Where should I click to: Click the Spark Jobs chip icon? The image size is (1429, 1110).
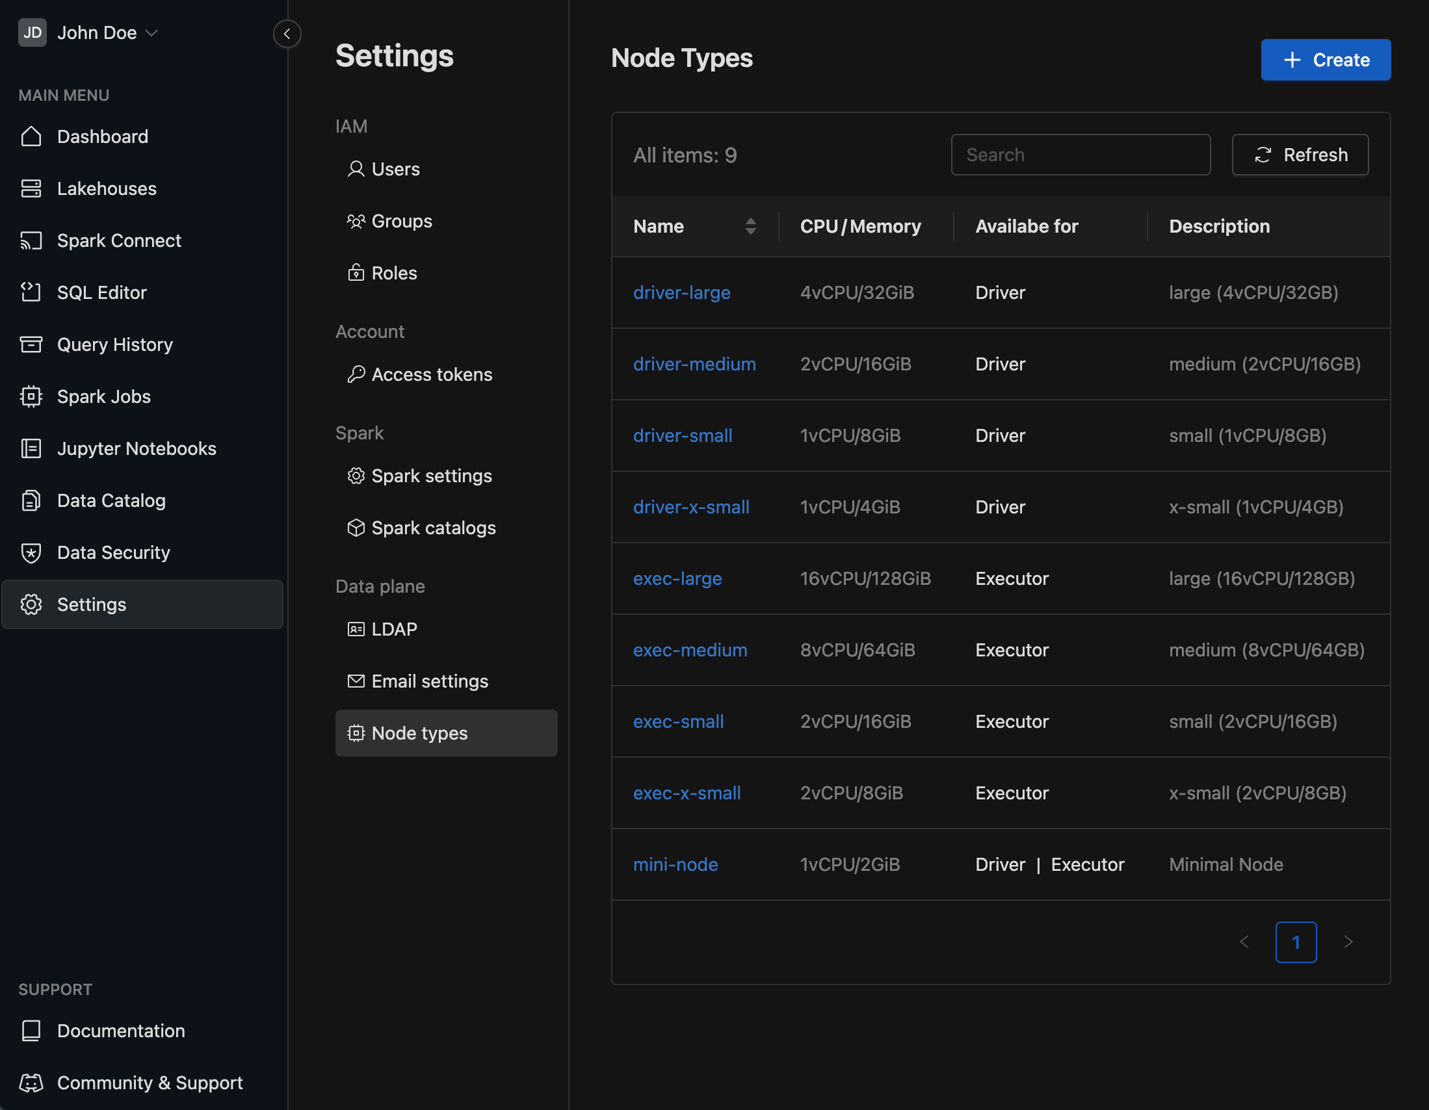[x=31, y=396]
